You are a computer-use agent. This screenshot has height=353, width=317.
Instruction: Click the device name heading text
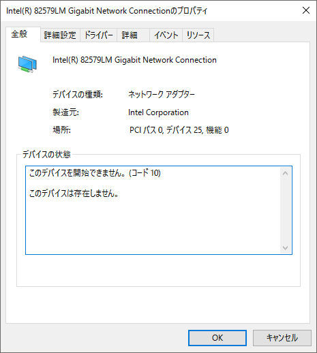[x=134, y=60]
